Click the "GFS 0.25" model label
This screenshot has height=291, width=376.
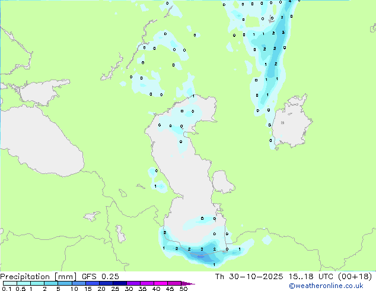tap(100, 277)
